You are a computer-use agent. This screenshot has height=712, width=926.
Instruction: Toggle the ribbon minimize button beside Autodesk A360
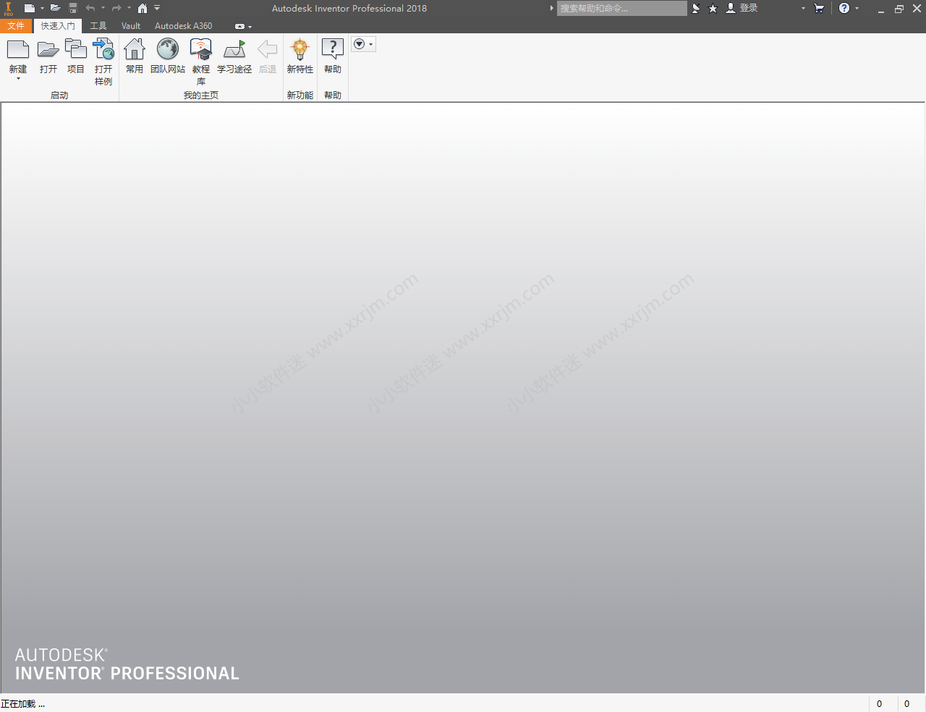pyautogui.click(x=239, y=27)
